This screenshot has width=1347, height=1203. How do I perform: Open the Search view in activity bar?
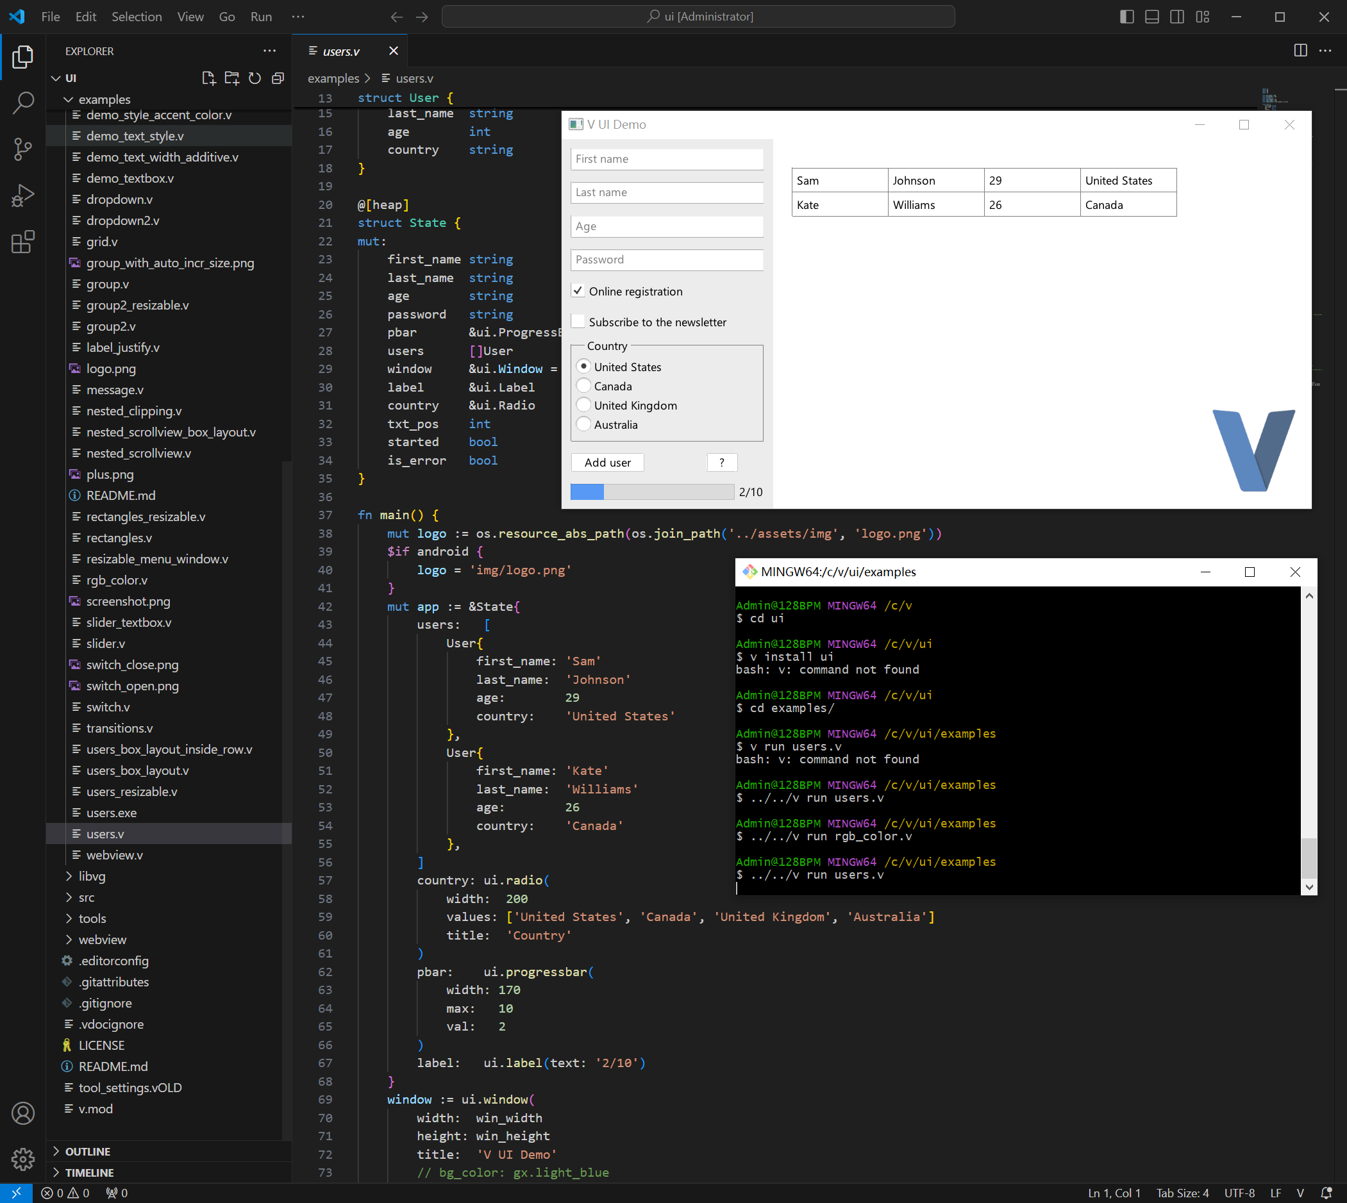[23, 103]
